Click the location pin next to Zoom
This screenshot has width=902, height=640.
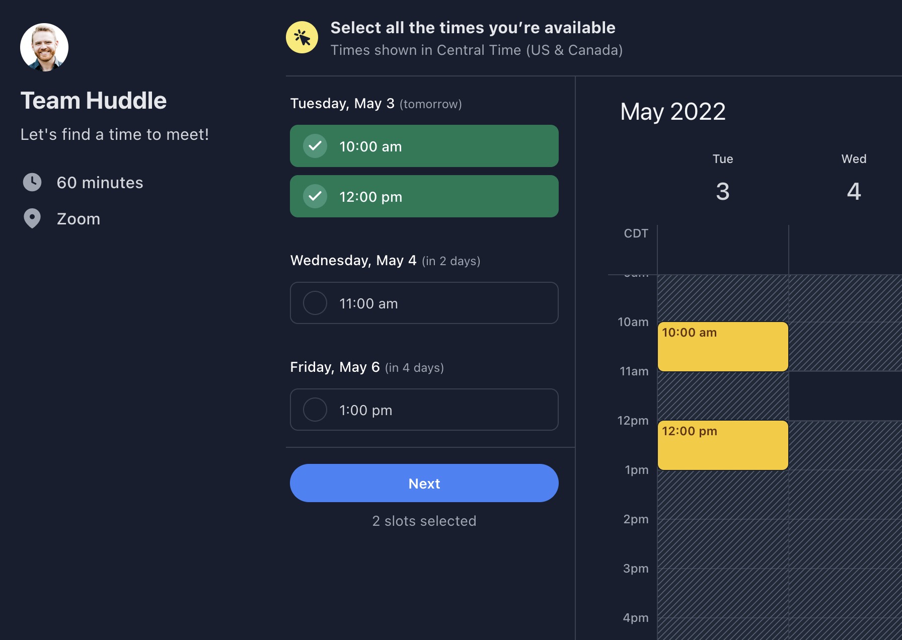click(32, 218)
